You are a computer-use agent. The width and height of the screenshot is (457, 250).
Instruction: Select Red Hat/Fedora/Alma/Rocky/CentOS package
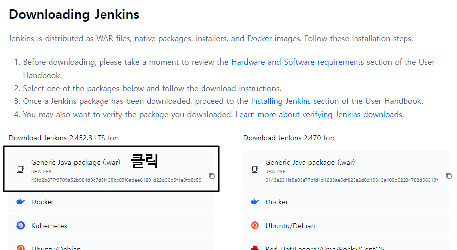click(346, 244)
